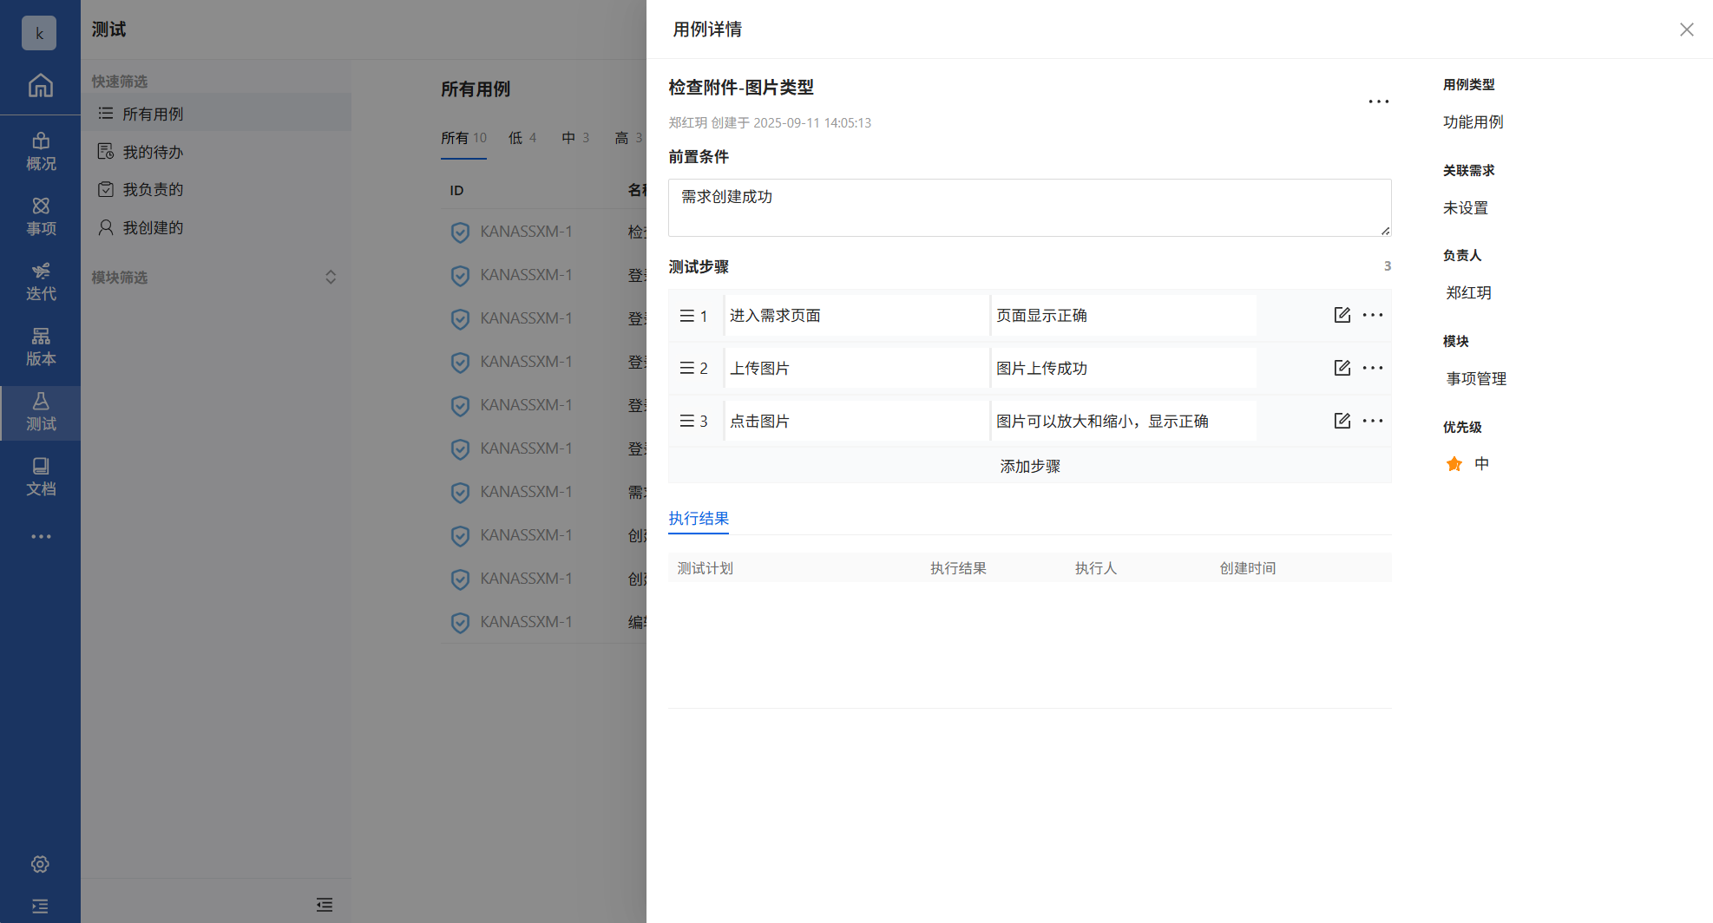
Task: Switch to 高 3 priority tab
Action: tap(628, 138)
